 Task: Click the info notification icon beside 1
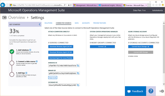point(162,91)
